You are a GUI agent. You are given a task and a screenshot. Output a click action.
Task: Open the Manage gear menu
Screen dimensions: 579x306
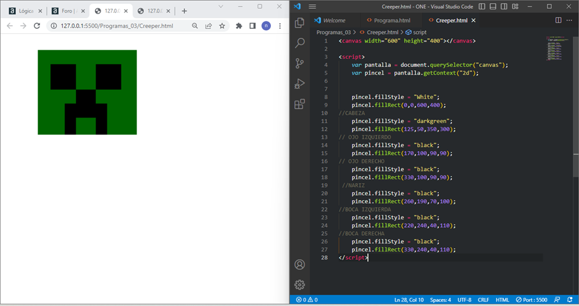[x=299, y=284]
